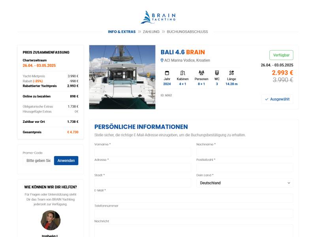Screen dimensions: 316x237
Task: Open the catamaran yacht photo
Action: point(122,77)
